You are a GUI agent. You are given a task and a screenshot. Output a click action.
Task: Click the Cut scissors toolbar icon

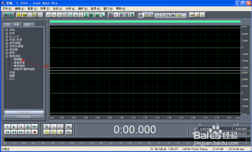[x=75, y=15]
